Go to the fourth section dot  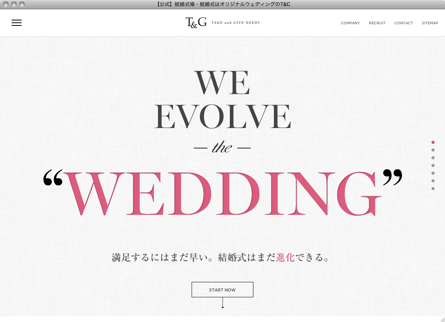tap(433, 165)
